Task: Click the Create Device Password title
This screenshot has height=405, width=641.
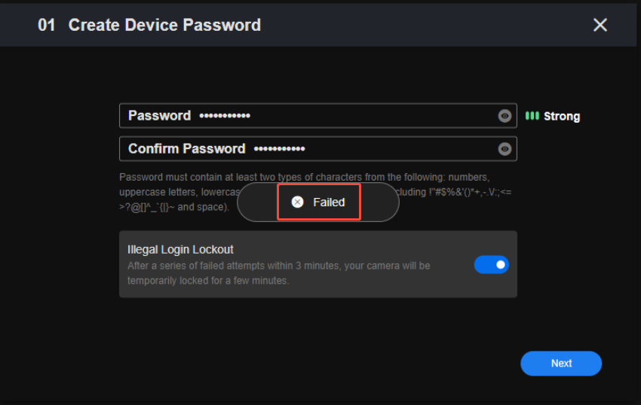Action: [164, 25]
